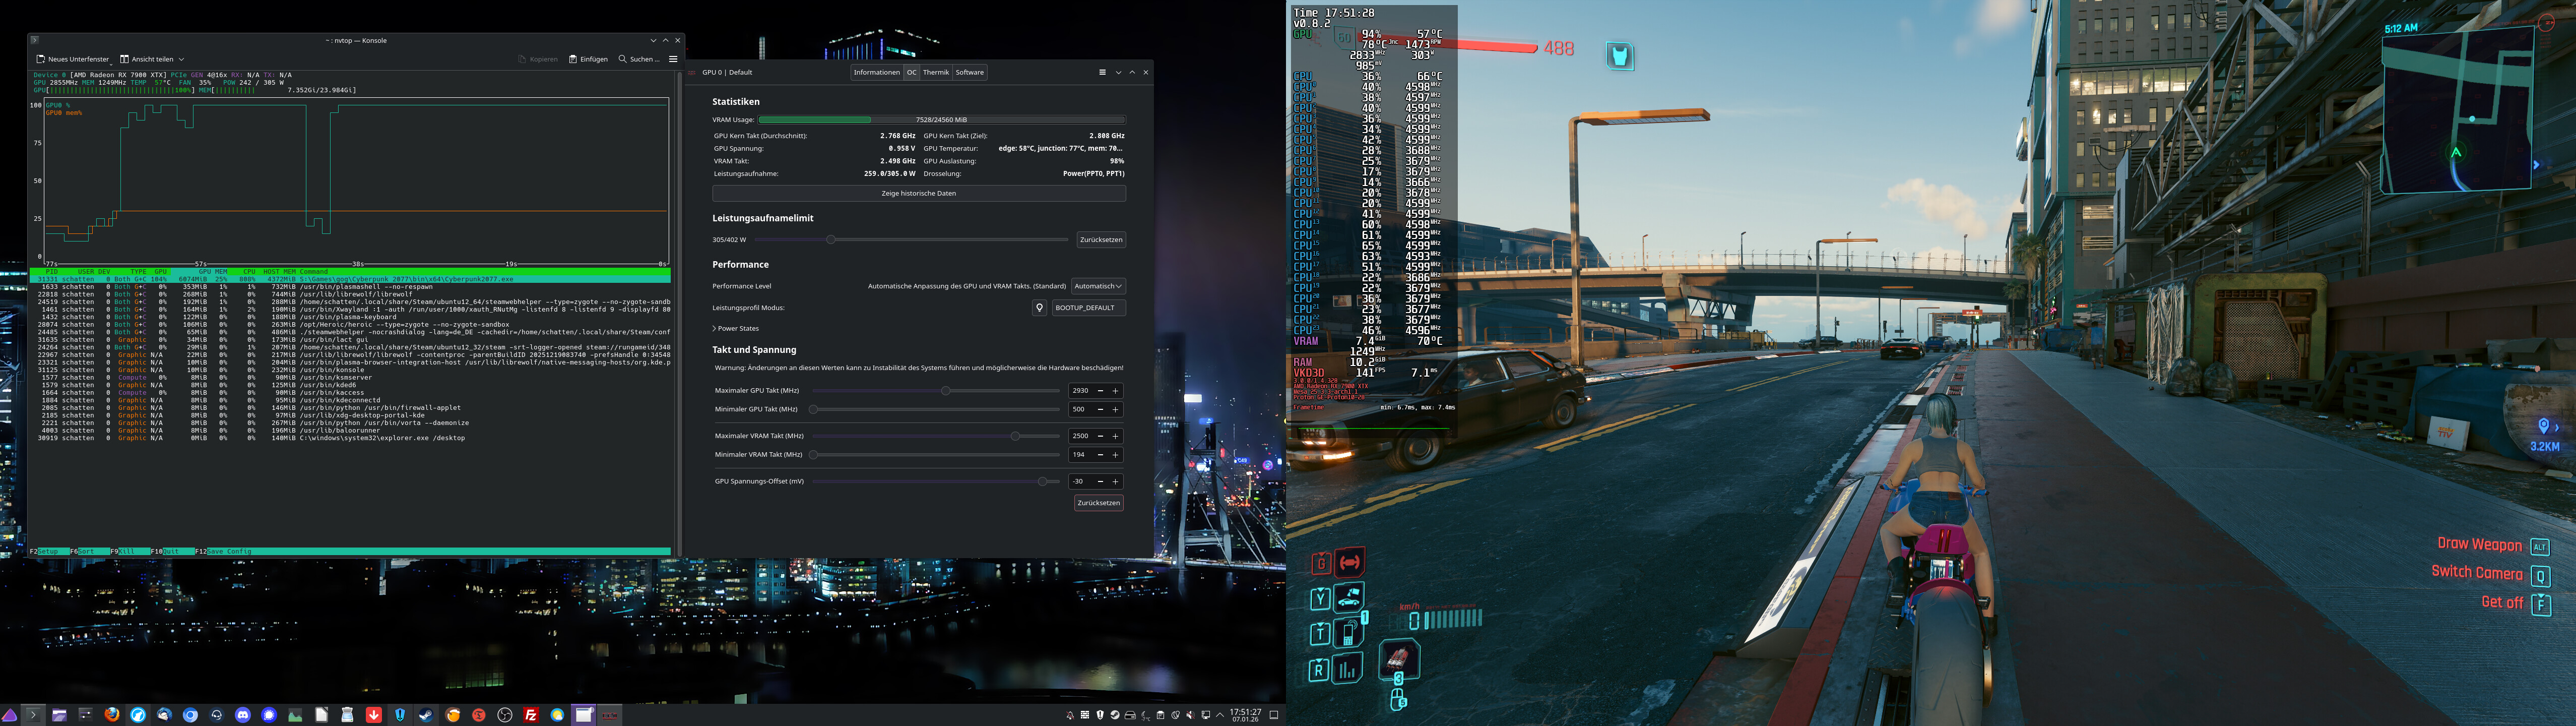Viewport: 2576px width, 726px height.
Task: Click Neues Unterfenster icon in Konsole toolbar
Action: point(41,59)
